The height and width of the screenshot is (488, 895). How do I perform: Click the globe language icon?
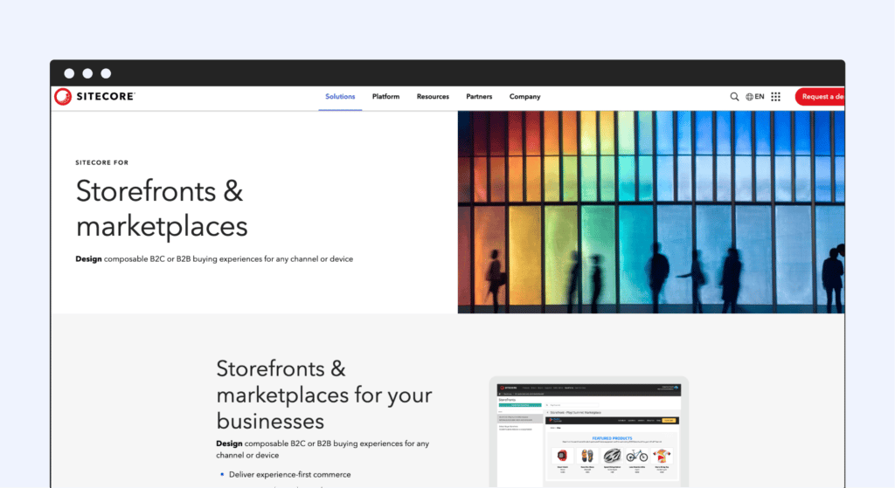(x=749, y=97)
